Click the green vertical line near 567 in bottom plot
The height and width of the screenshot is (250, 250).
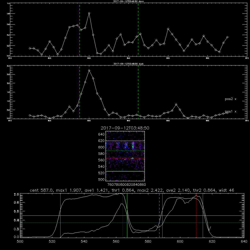(x=127, y=215)
